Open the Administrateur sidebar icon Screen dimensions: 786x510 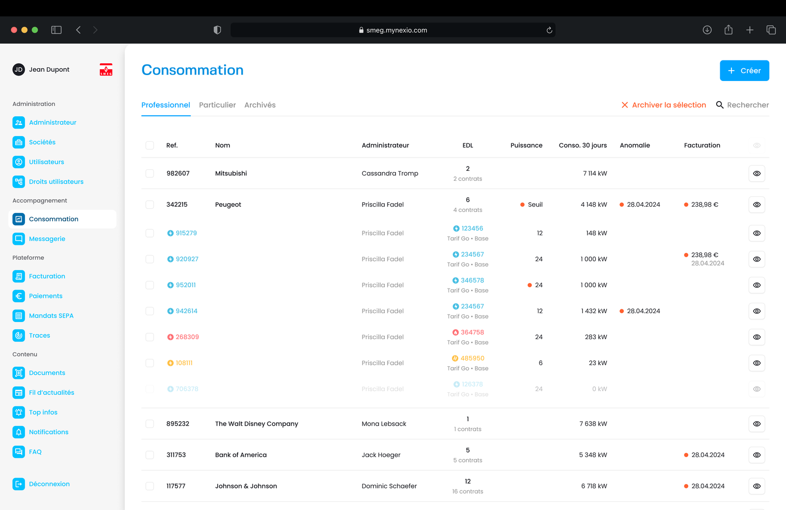pyautogui.click(x=19, y=123)
